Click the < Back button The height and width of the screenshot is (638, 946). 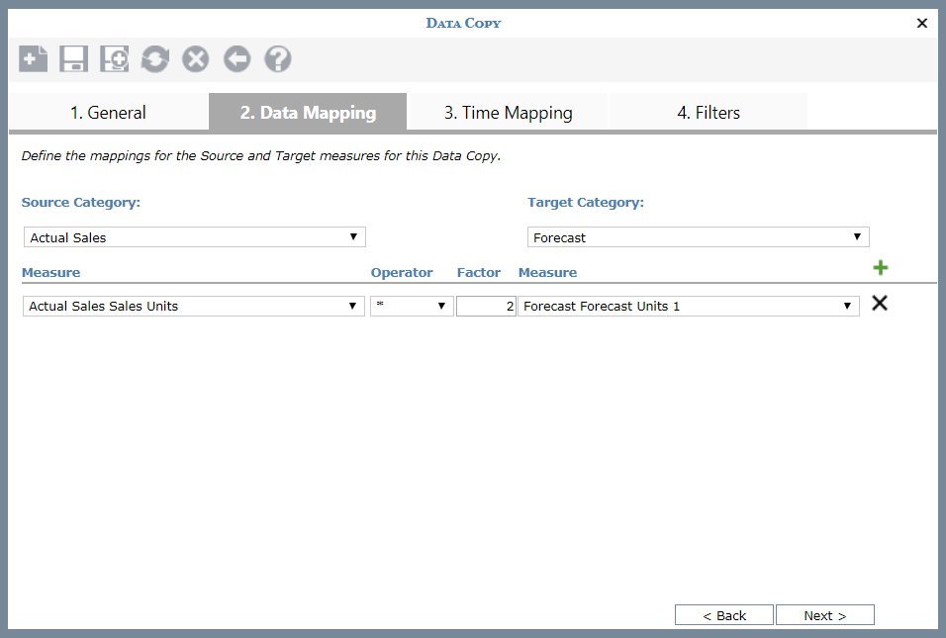[724, 615]
